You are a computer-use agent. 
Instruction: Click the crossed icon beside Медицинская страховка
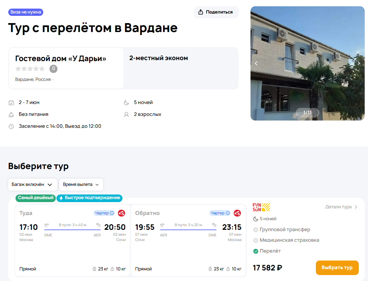[x=256, y=240]
